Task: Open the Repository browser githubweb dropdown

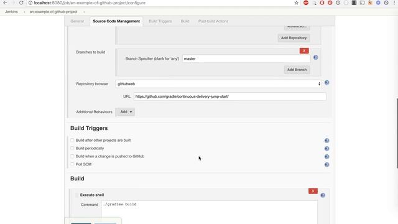Action: click(x=218, y=84)
